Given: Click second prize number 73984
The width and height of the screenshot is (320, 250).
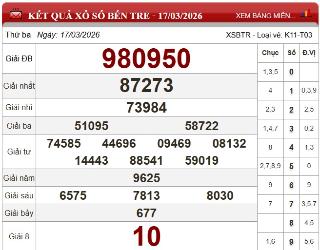Looking at the screenshot, I should tap(146, 107).
